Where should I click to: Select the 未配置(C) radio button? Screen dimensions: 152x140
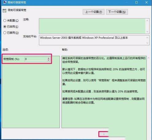(5, 20)
